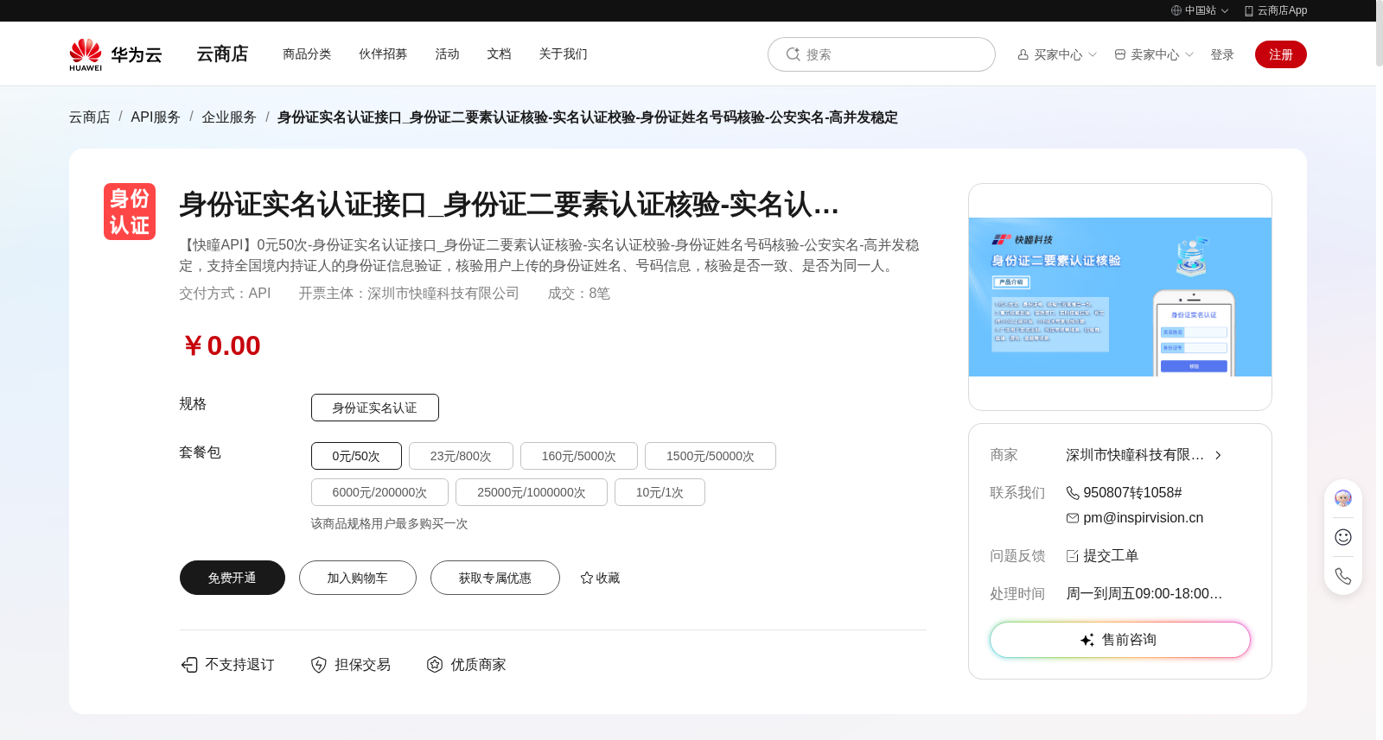Screen dimensions: 1383x740
Task: Click the 售前咨询 button
Action: click(x=1120, y=640)
